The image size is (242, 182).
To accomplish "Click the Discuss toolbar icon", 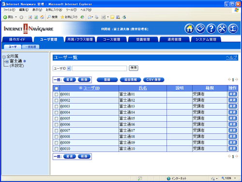I will pos(112,17).
